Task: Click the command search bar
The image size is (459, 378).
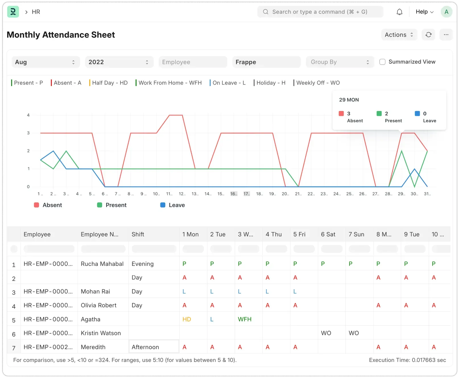Action: point(320,12)
